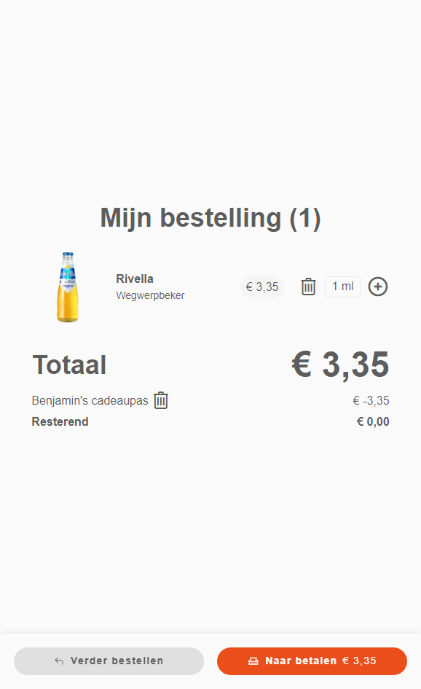Click the Resterend label

60,422
